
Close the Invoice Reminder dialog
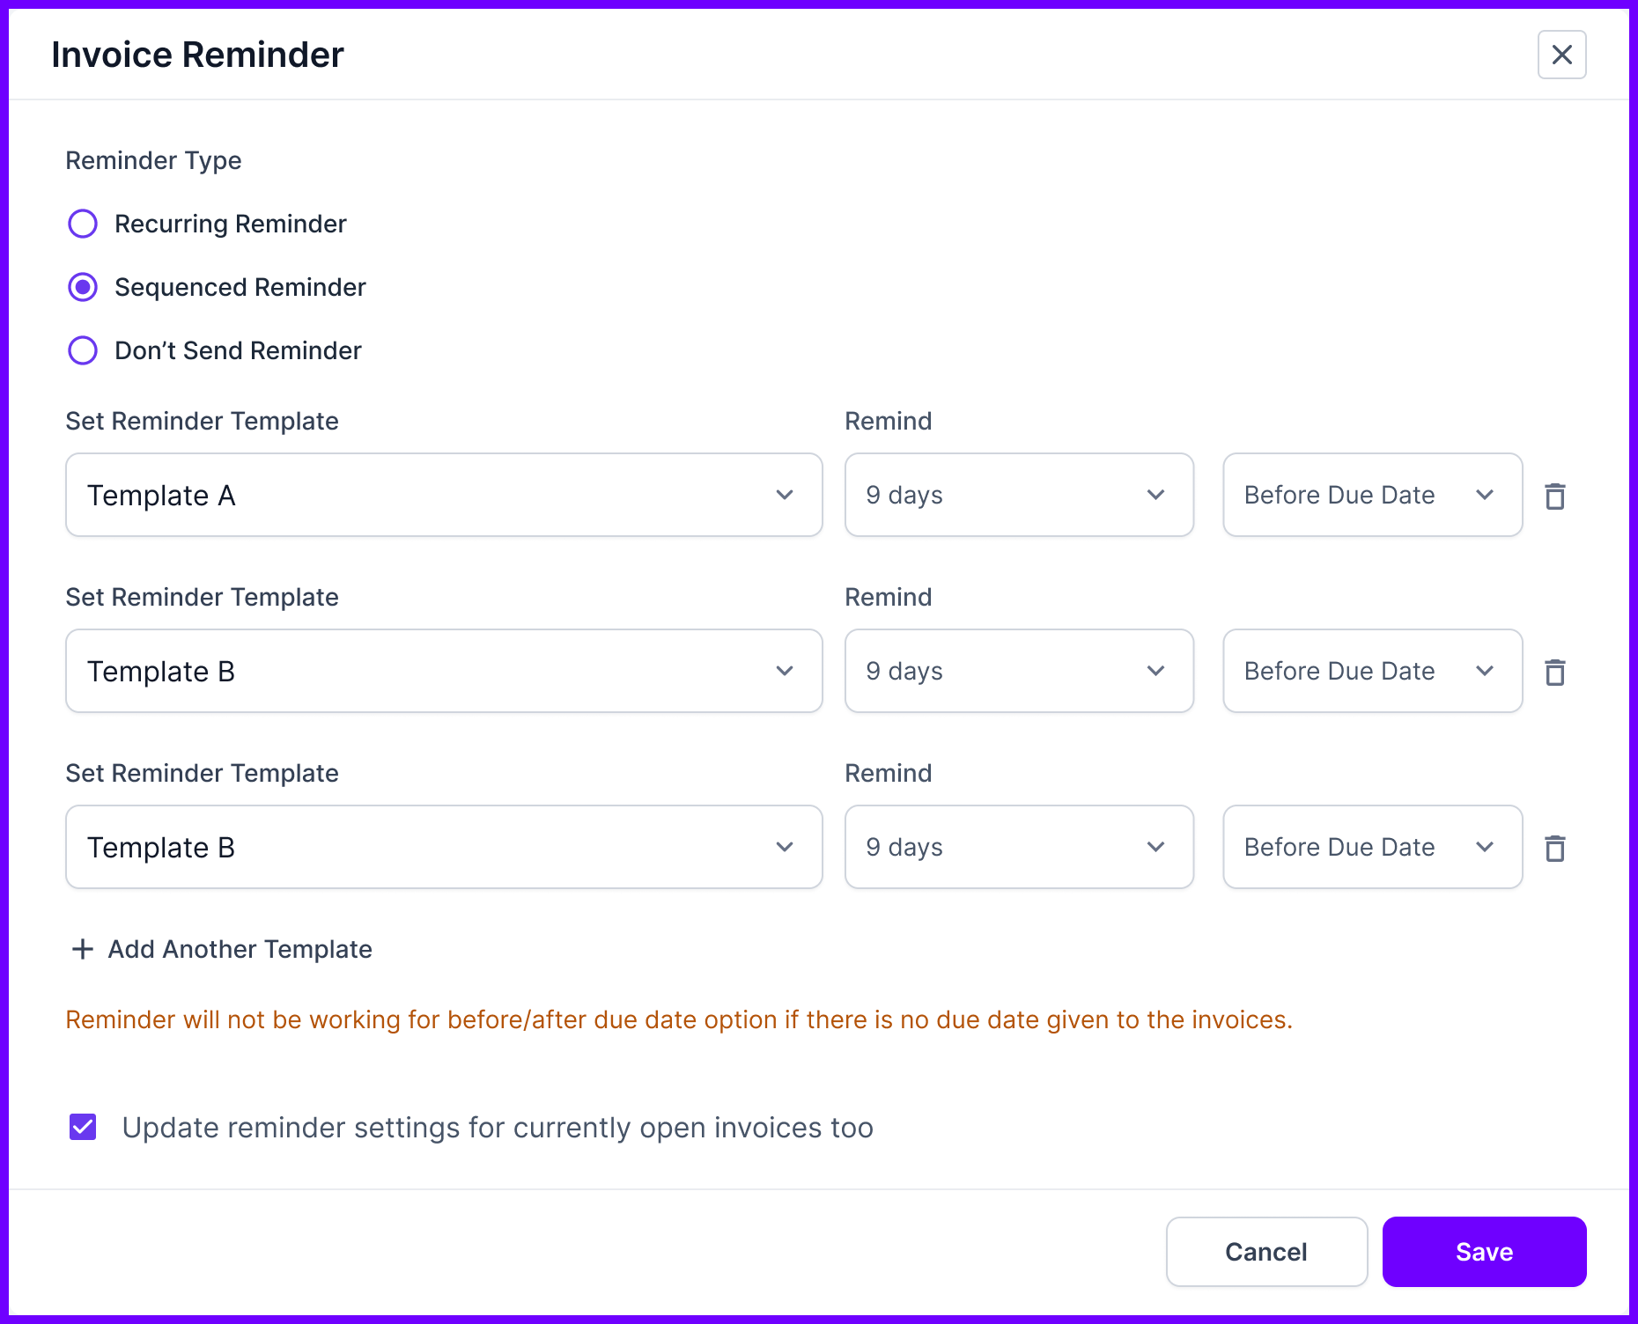tap(1562, 55)
